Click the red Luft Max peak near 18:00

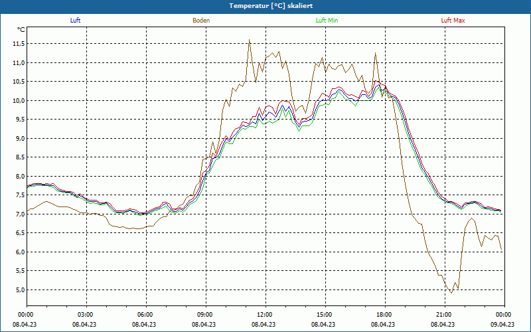click(376, 81)
